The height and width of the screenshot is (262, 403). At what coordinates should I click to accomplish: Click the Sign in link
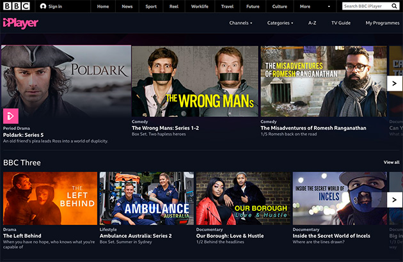[x=55, y=6]
